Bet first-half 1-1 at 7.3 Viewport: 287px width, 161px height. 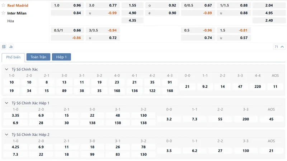pos(194,119)
